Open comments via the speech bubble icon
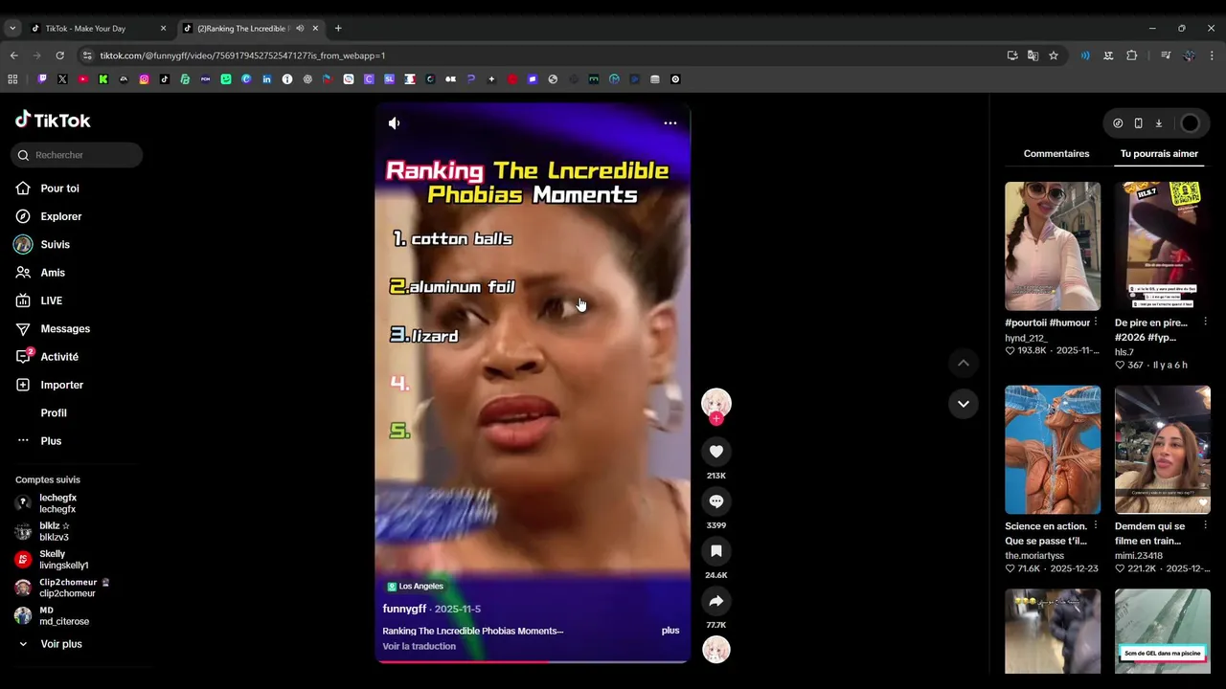The height and width of the screenshot is (689, 1226). [x=716, y=500]
